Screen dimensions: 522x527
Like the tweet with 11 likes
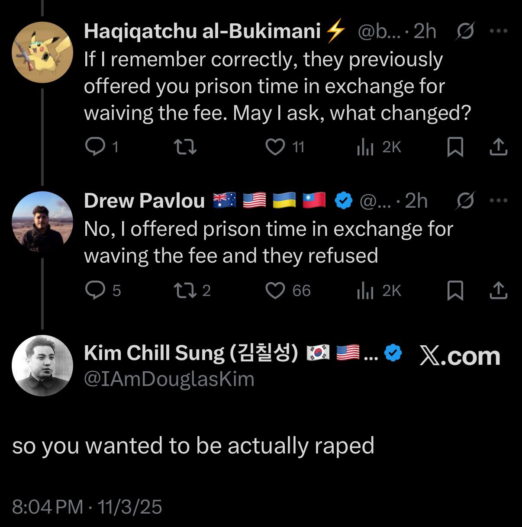click(275, 147)
